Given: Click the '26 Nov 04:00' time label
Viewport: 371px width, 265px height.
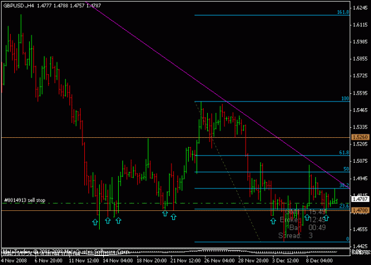Looking at the screenshot, I should point(220,261).
